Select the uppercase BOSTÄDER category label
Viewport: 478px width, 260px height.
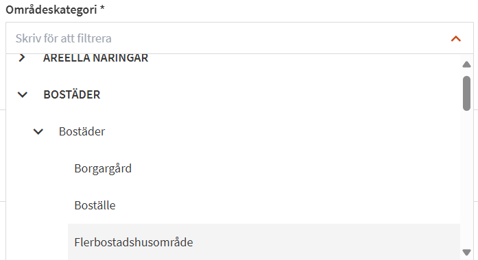[x=72, y=94]
